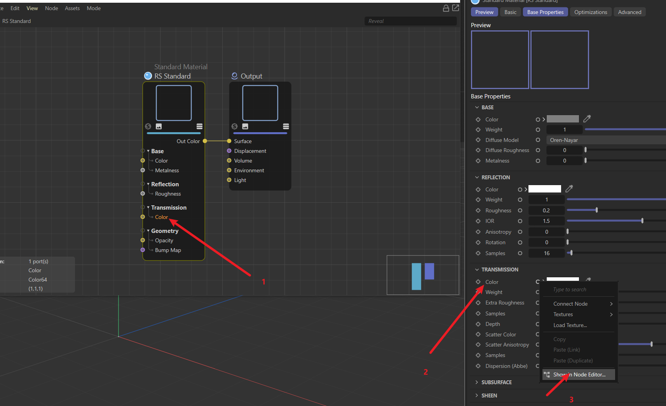Click the Reveal search field

[410, 21]
